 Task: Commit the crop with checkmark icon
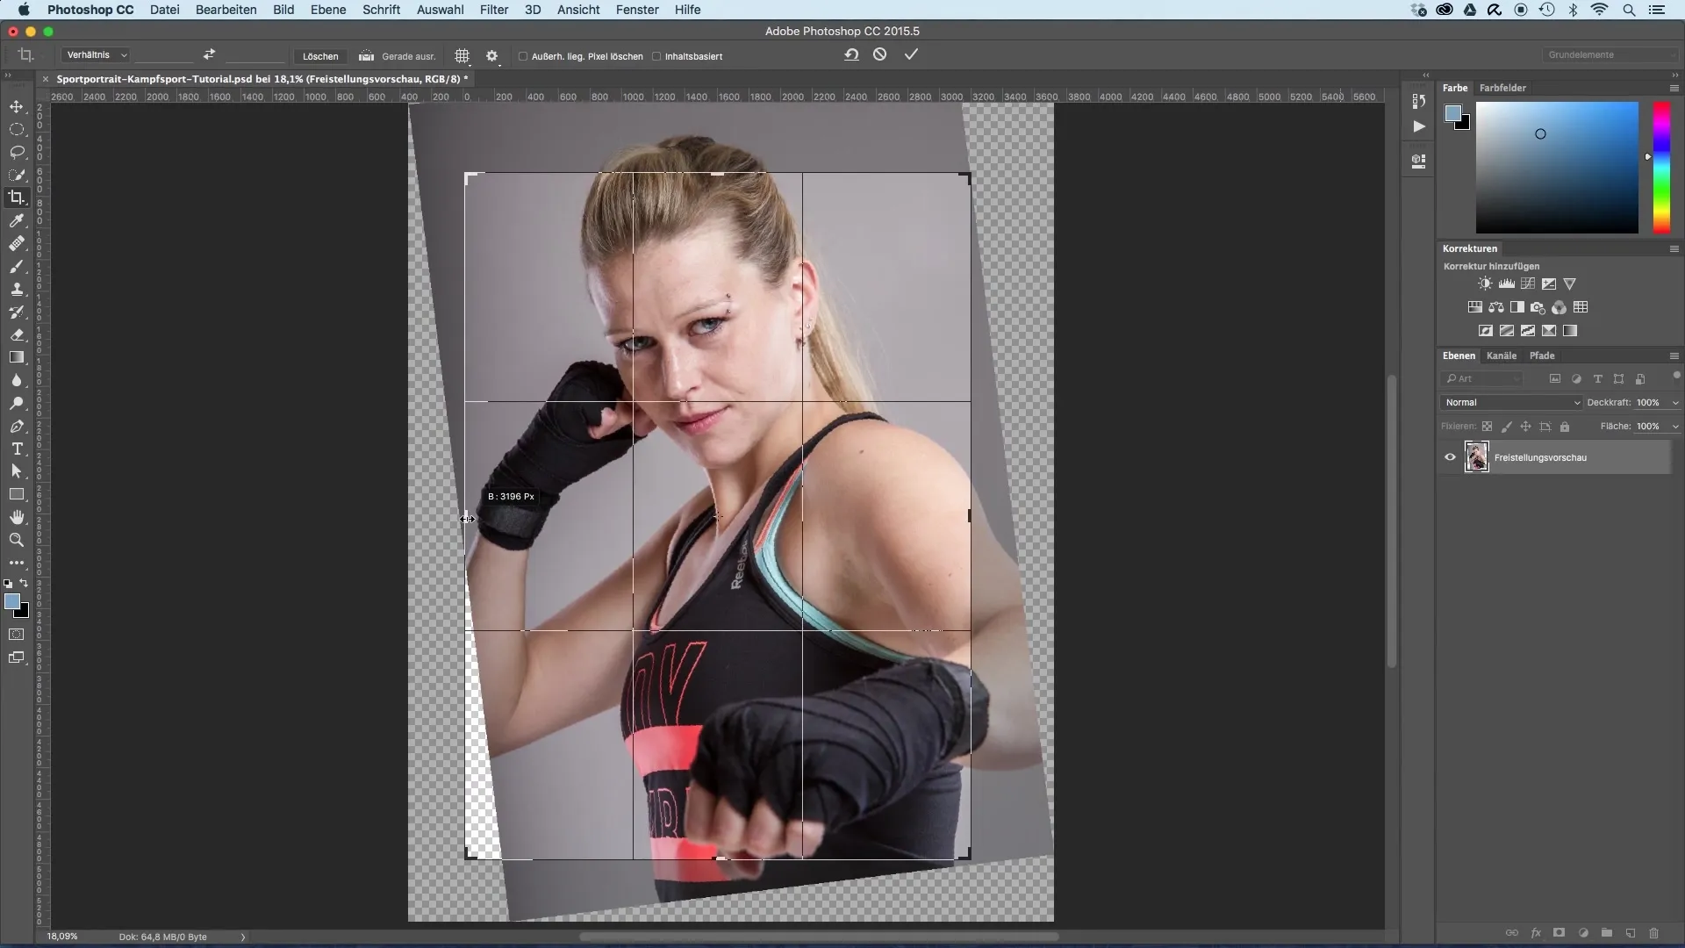click(911, 54)
